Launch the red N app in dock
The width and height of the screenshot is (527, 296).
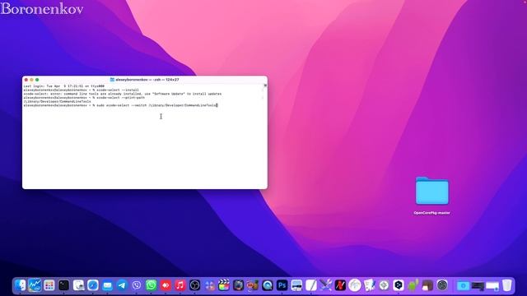(x=340, y=285)
